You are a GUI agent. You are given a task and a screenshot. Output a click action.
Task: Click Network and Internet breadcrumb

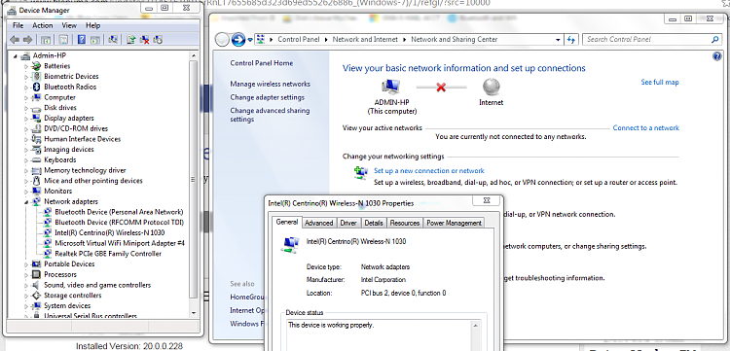pos(365,40)
